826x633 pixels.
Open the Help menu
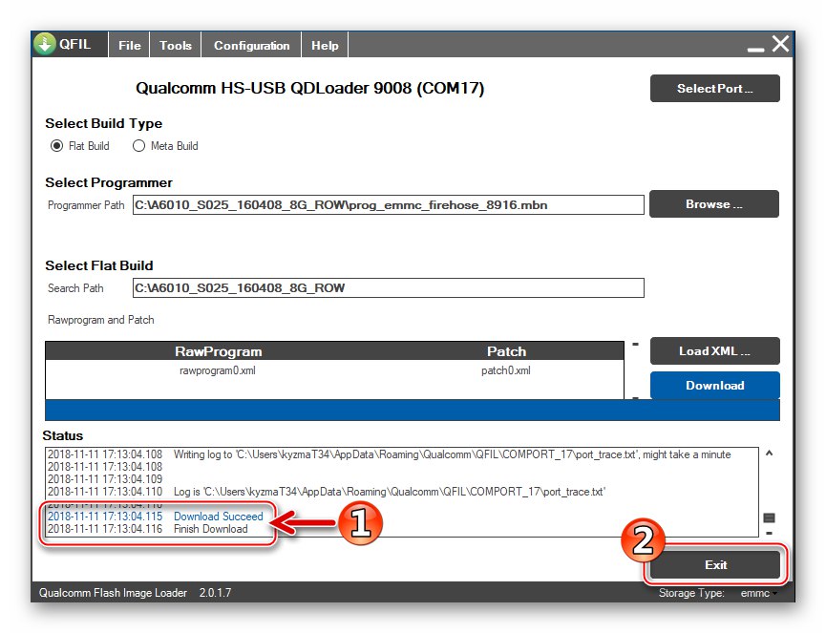(325, 45)
